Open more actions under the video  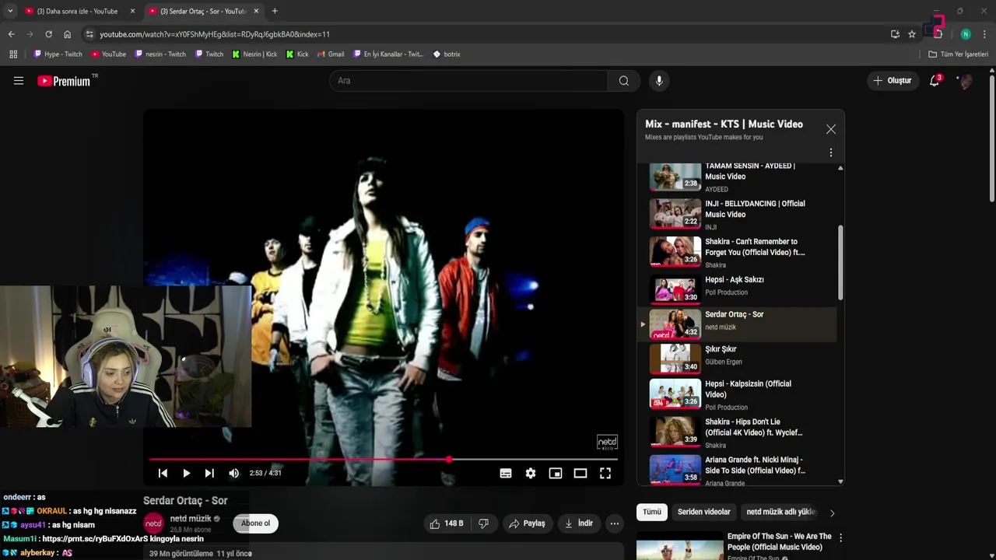[615, 523]
